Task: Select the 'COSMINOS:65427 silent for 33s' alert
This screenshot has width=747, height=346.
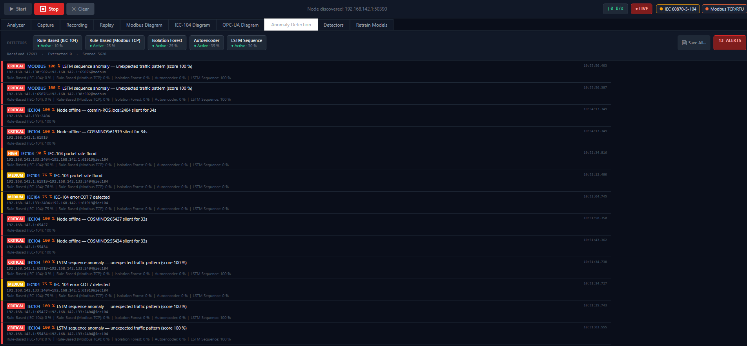Action: 306,225
